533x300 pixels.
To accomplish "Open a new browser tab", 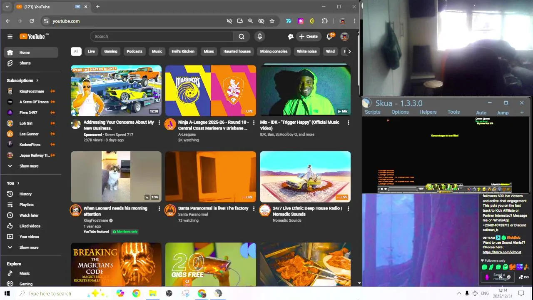I will [98, 7].
